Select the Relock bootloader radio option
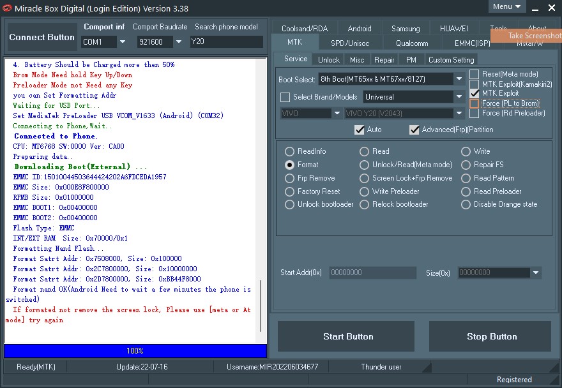562x388 pixels. click(364, 205)
